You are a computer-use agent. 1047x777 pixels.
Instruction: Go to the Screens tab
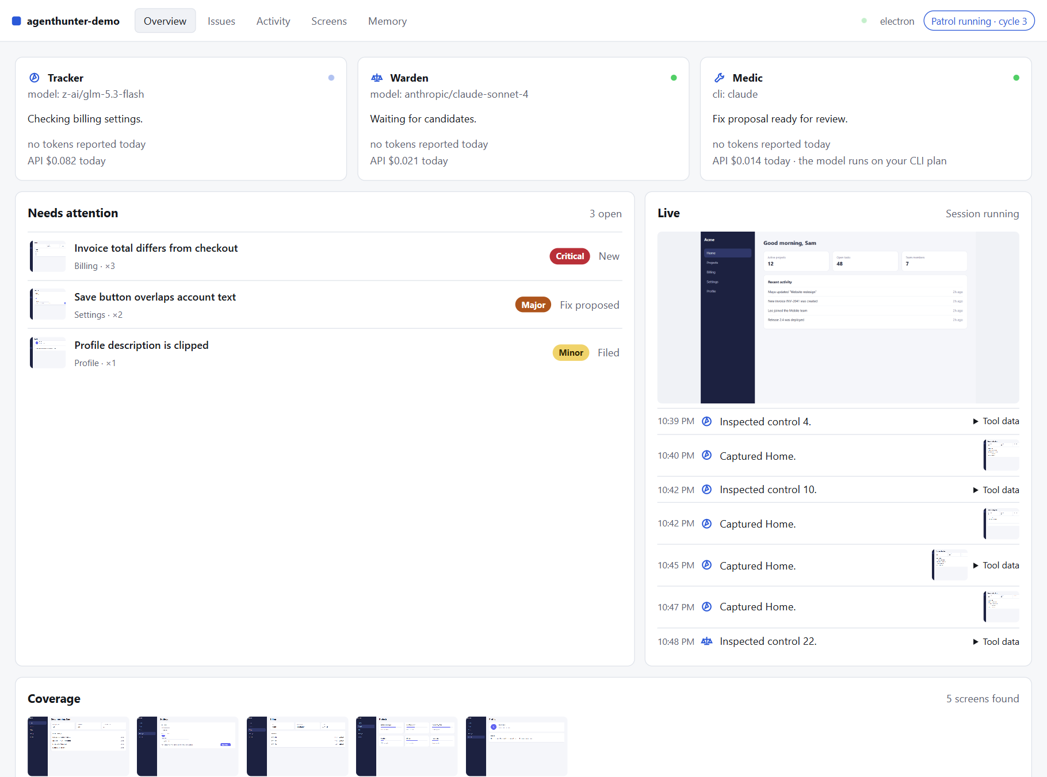329,21
